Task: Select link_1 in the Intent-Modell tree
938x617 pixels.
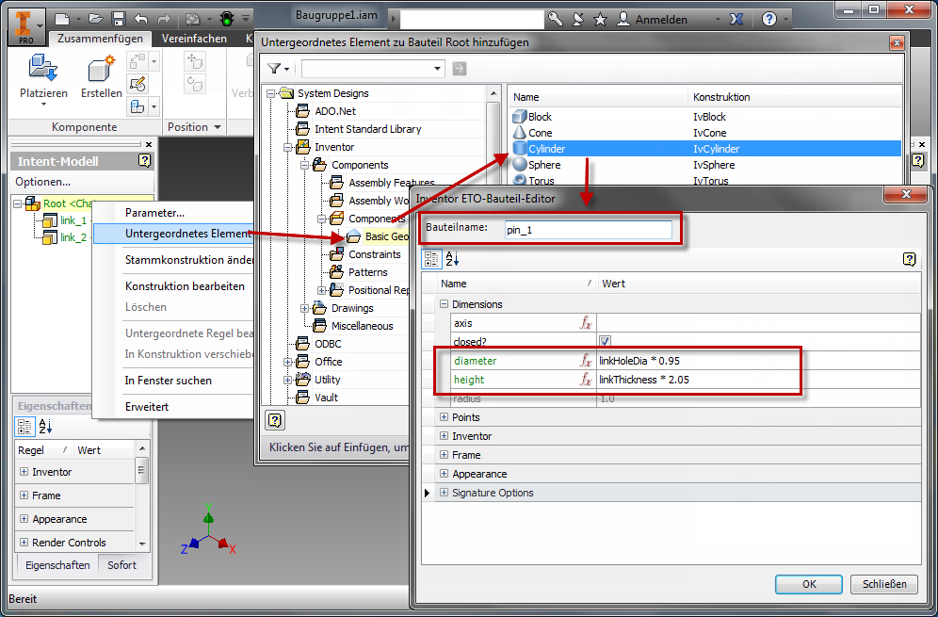Action: [73, 220]
